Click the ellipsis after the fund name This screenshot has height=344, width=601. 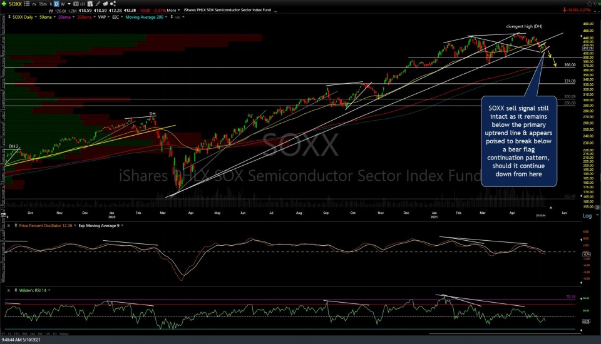coord(276,11)
